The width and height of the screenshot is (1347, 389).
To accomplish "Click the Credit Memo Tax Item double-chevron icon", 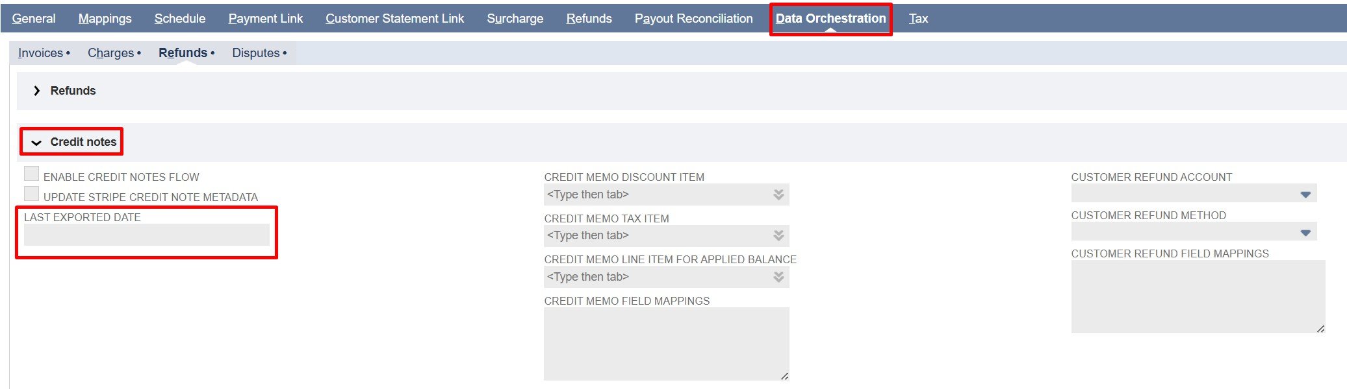I will point(778,235).
